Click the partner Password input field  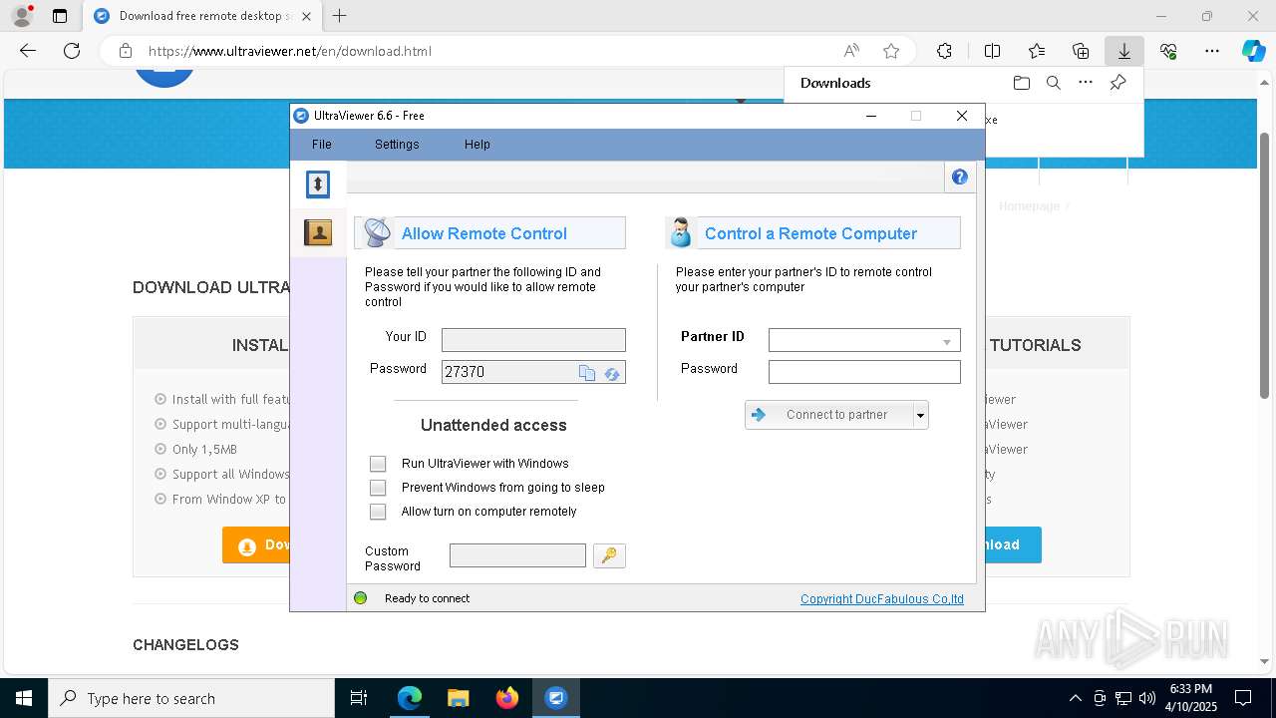coord(864,372)
